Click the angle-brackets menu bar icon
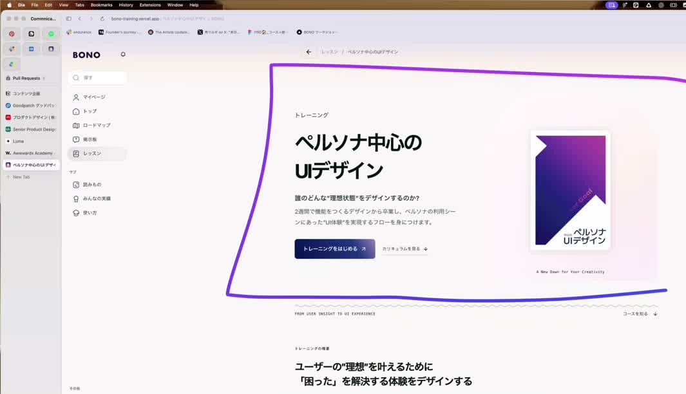686x394 pixels. click(x=673, y=5)
